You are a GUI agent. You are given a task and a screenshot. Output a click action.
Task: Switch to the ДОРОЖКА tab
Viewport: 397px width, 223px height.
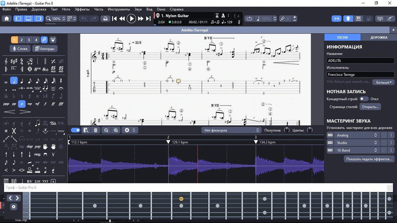pyautogui.click(x=379, y=37)
